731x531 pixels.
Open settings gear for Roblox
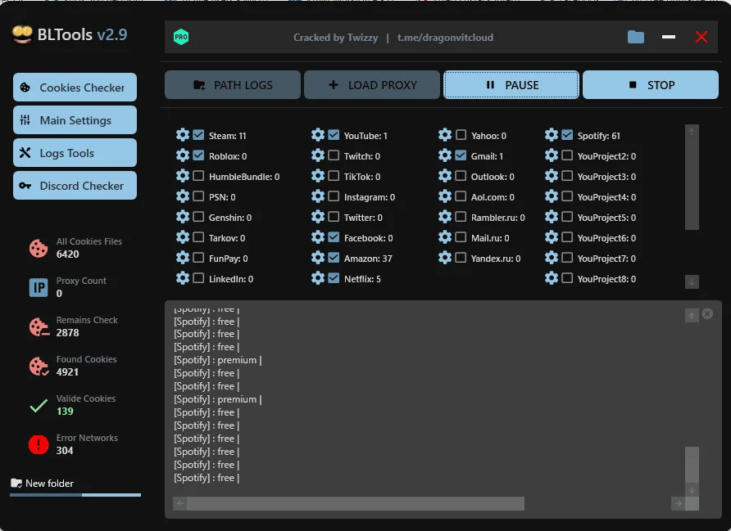point(183,155)
